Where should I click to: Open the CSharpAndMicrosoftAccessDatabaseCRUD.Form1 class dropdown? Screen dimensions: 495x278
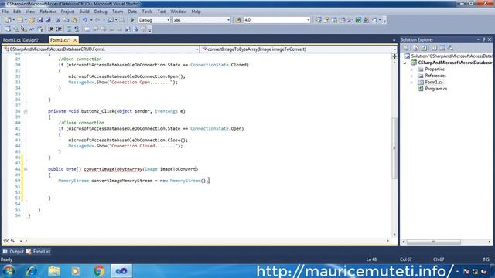[197, 49]
